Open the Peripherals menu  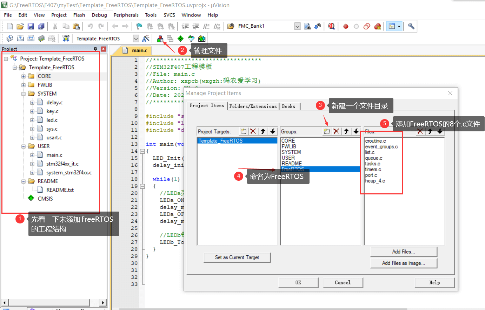click(126, 15)
